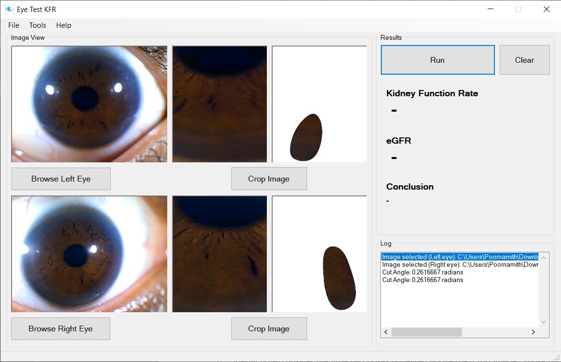This screenshot has width=561, height=362.
Task: Open the Tools menu
Action: (x=37, y=25)
